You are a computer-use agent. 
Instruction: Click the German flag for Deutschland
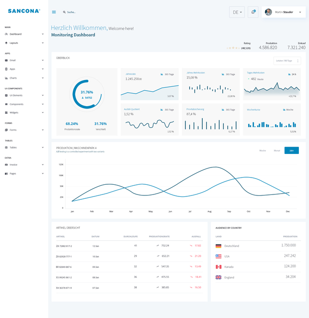tap(218, 246)
